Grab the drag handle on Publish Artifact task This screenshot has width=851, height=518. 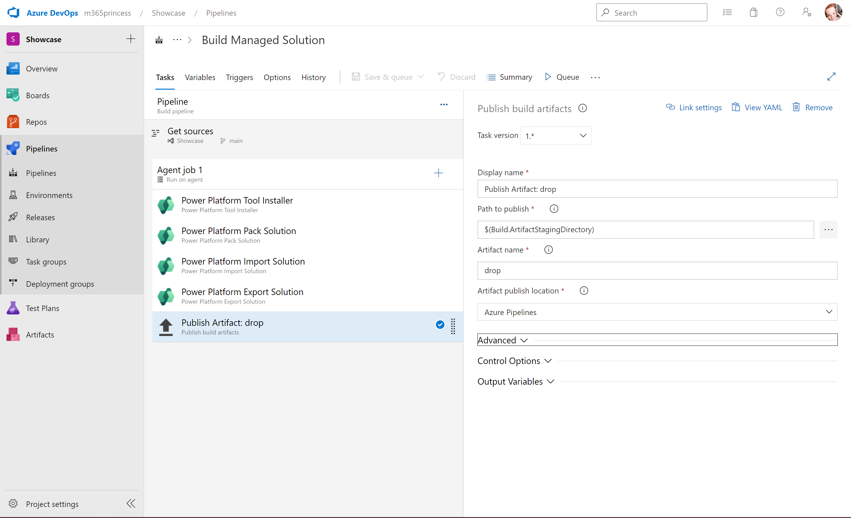453,326
